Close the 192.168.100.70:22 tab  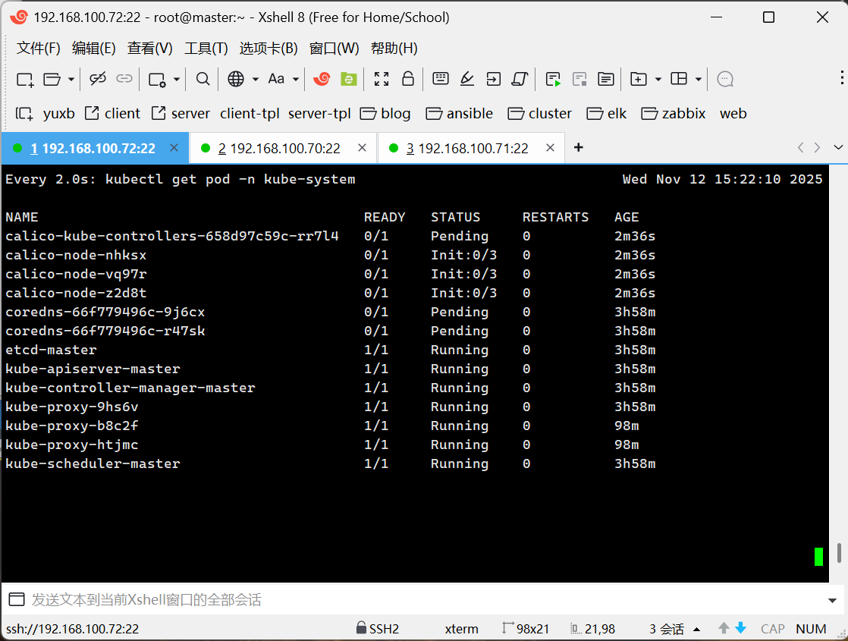[x=363, y=148]
